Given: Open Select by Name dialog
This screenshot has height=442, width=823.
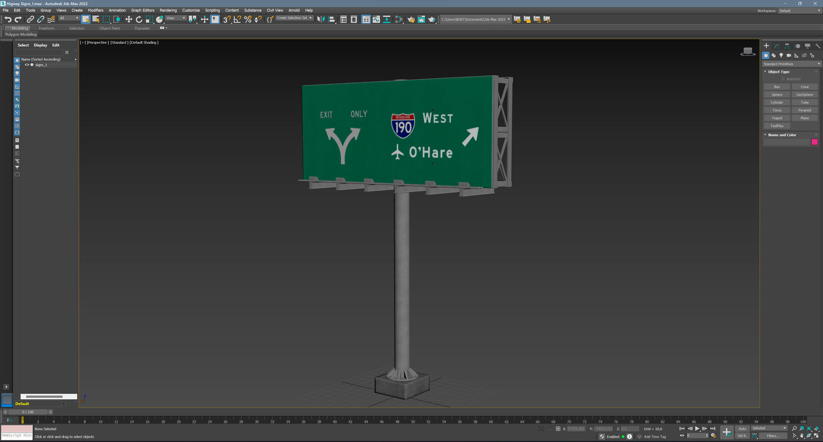Looking at the screenshot, I should coord(96,19).
